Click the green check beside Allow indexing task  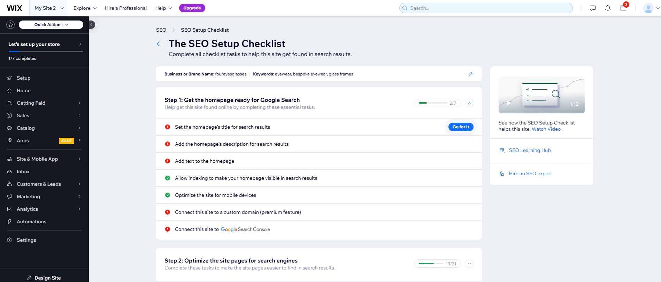click(168, 178)
